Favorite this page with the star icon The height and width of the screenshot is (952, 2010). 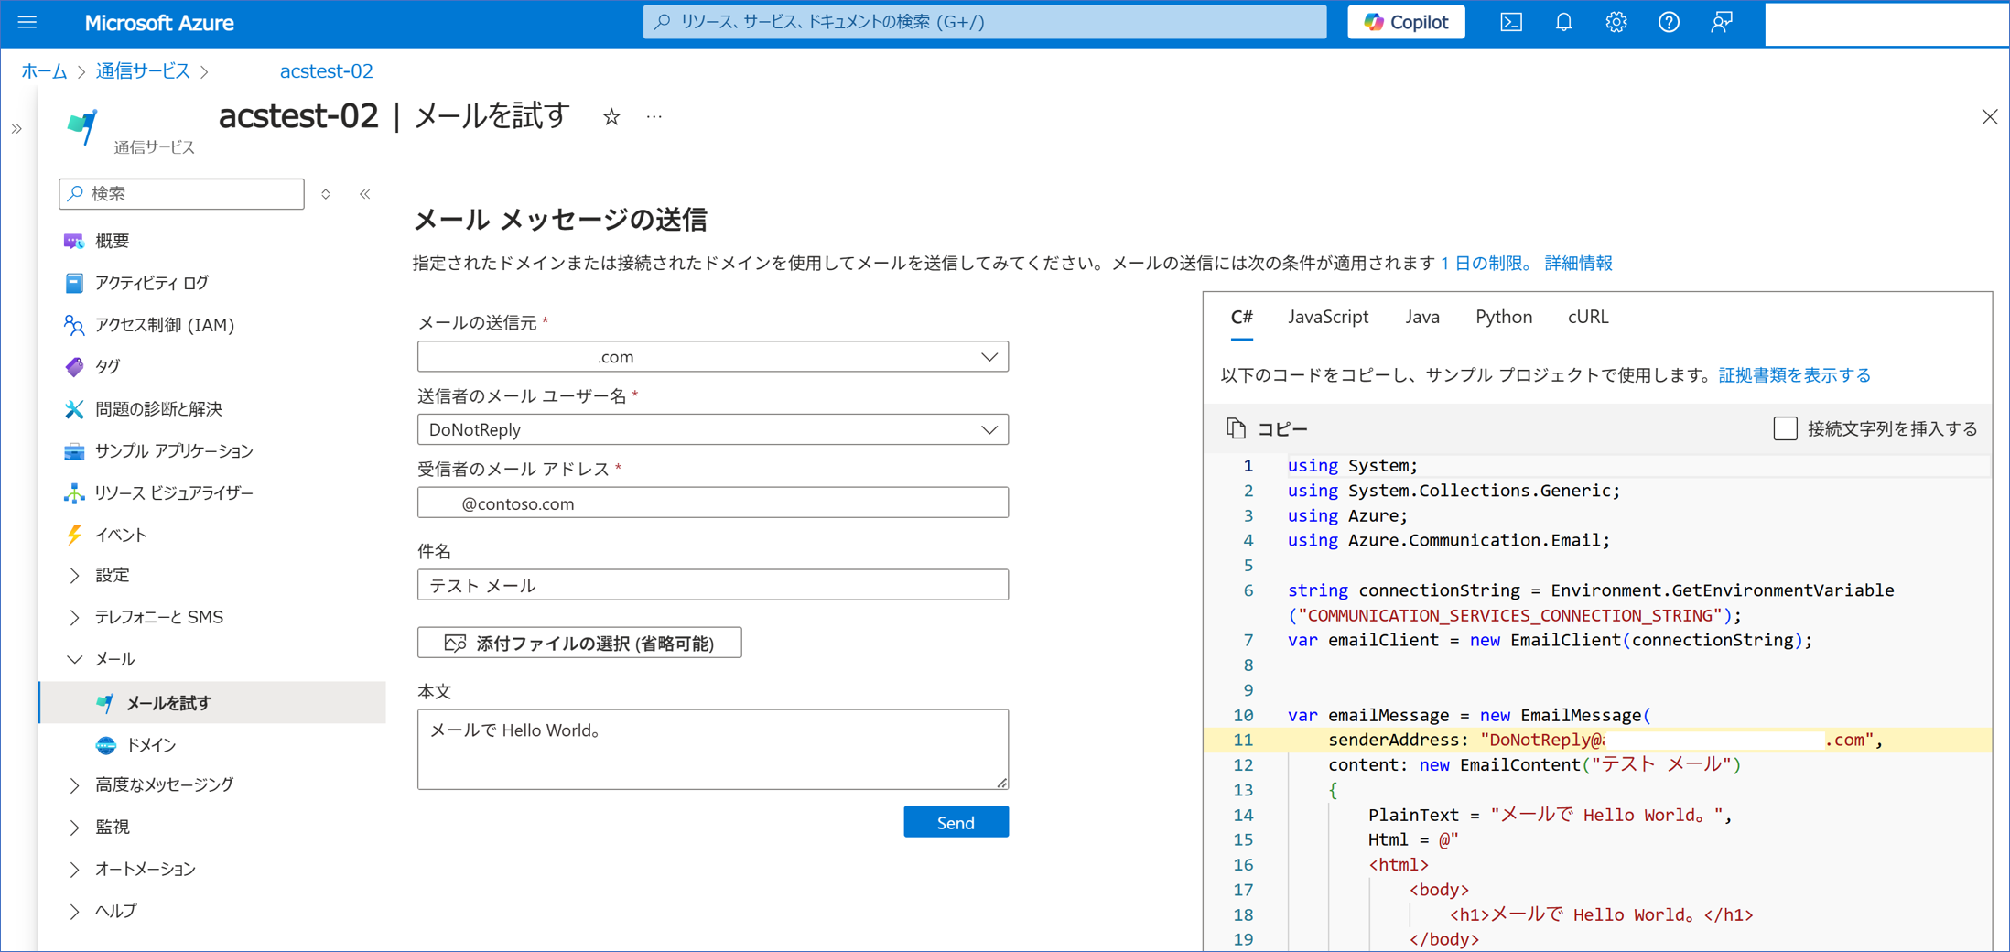coord(611,117)
